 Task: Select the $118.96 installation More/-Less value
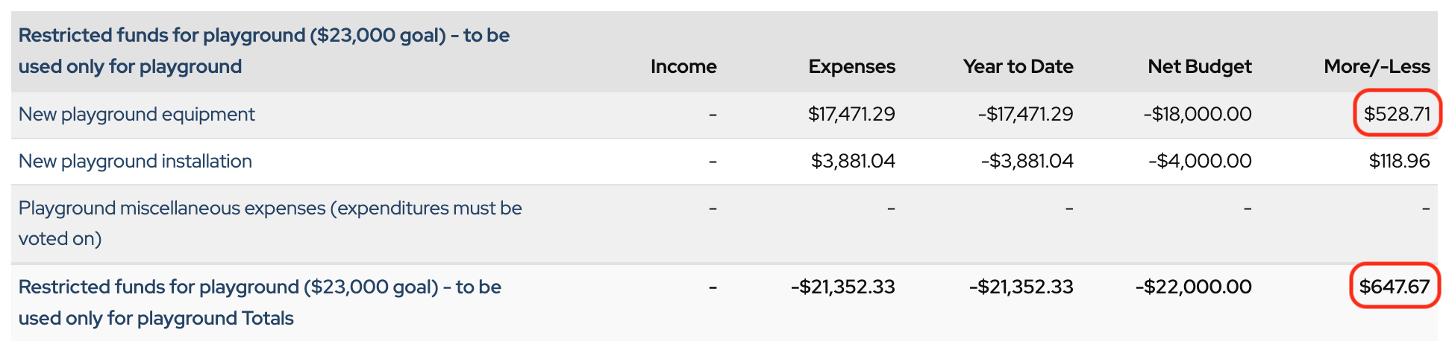coord(1399,161)
